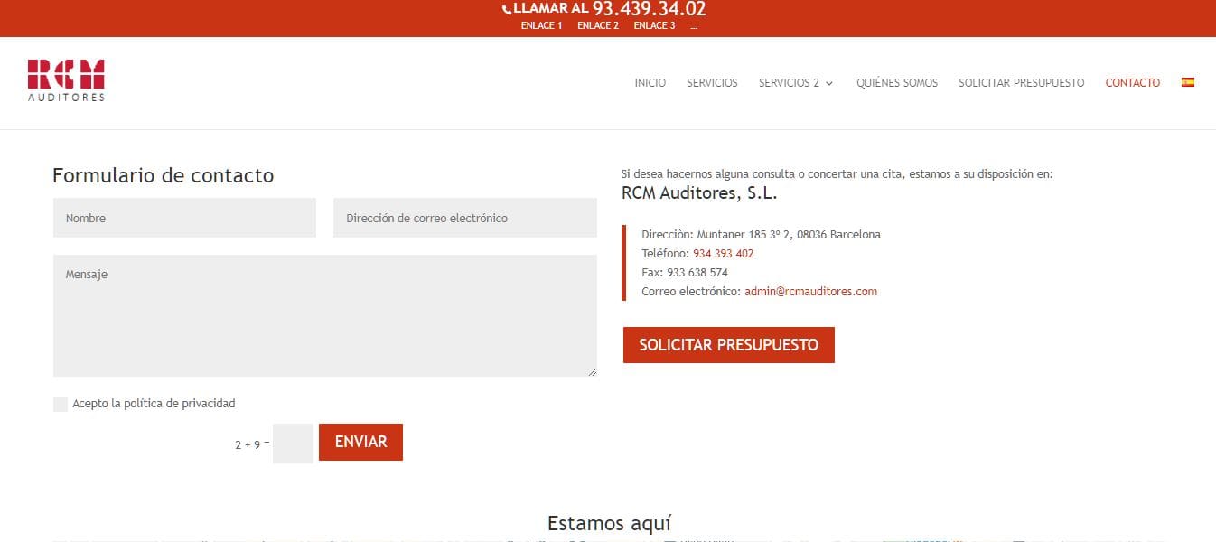Click the RCM Auditores logo

point(66,80)
